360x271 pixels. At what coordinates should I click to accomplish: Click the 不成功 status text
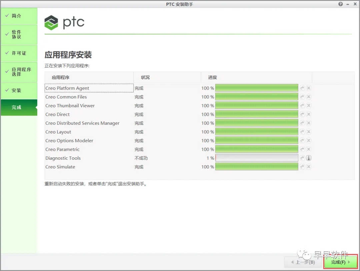(x=141, y=158)
